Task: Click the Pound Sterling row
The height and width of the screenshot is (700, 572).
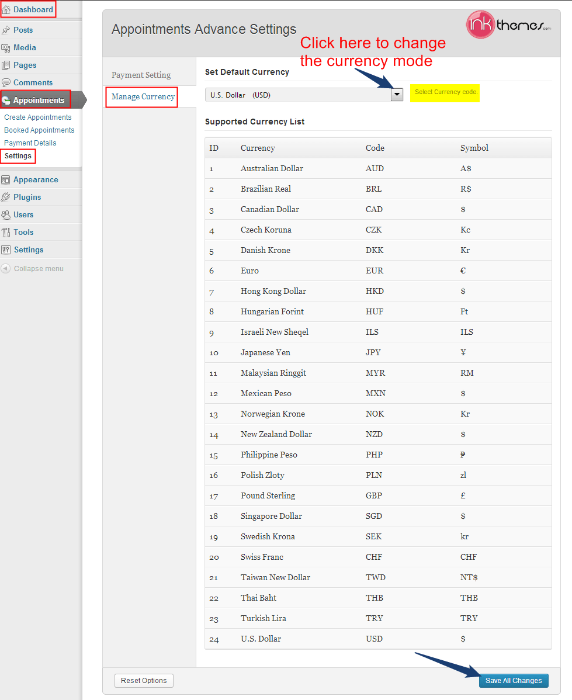Action: click(378, 496)
